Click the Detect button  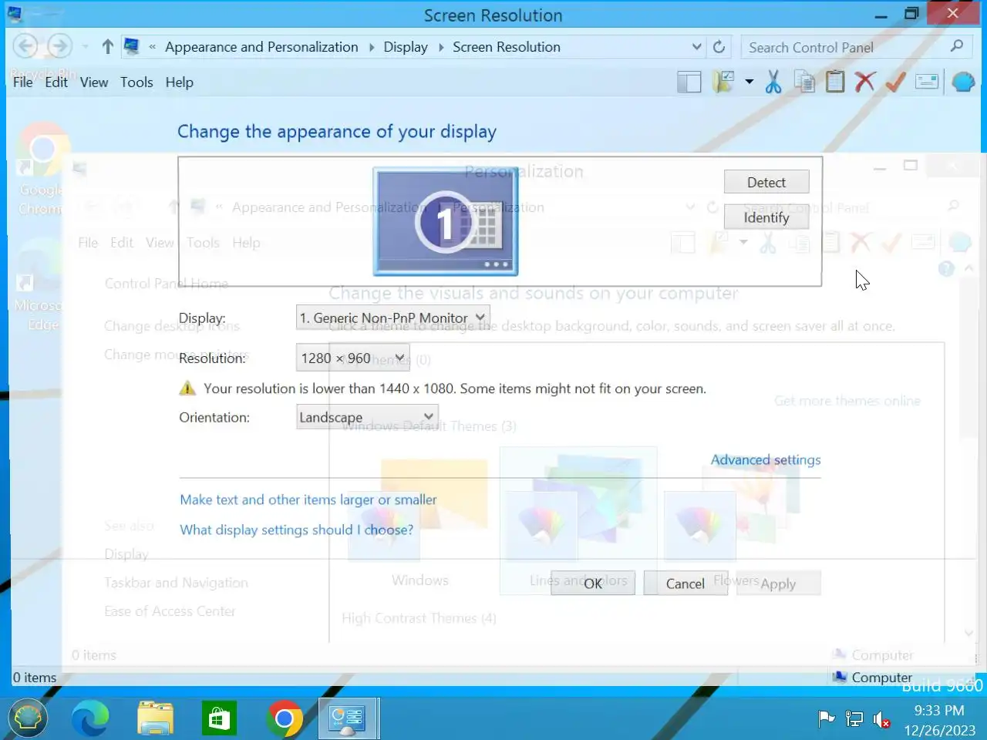pos(766,182)
